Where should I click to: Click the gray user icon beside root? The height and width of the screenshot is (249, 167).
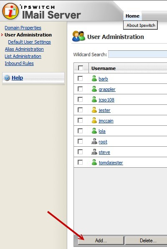click(x=94, y=142)
